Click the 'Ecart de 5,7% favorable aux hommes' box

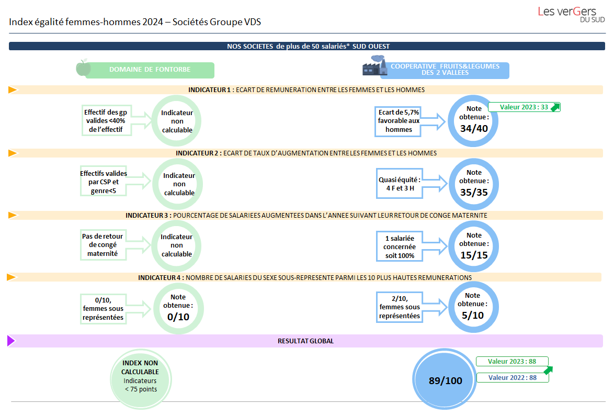coord(398,121)
